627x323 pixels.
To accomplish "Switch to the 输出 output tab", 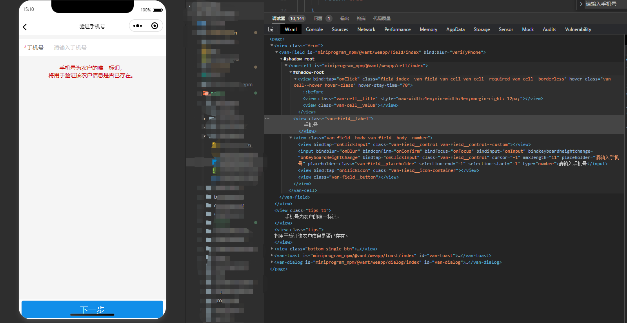I will (x=345, y=18).
